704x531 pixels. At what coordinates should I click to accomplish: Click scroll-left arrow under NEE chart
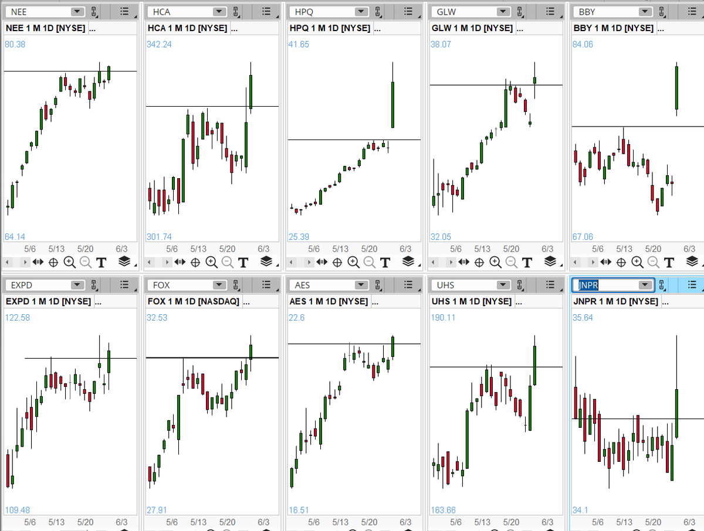7,262
